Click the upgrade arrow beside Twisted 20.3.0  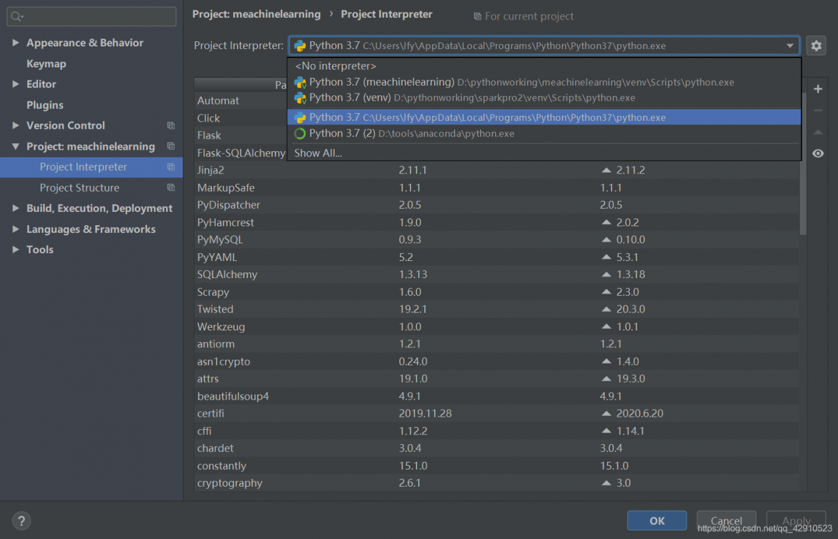point(606,309)
